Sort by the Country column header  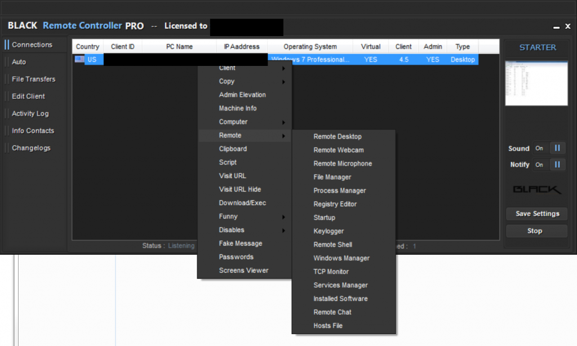coord(87,47)
